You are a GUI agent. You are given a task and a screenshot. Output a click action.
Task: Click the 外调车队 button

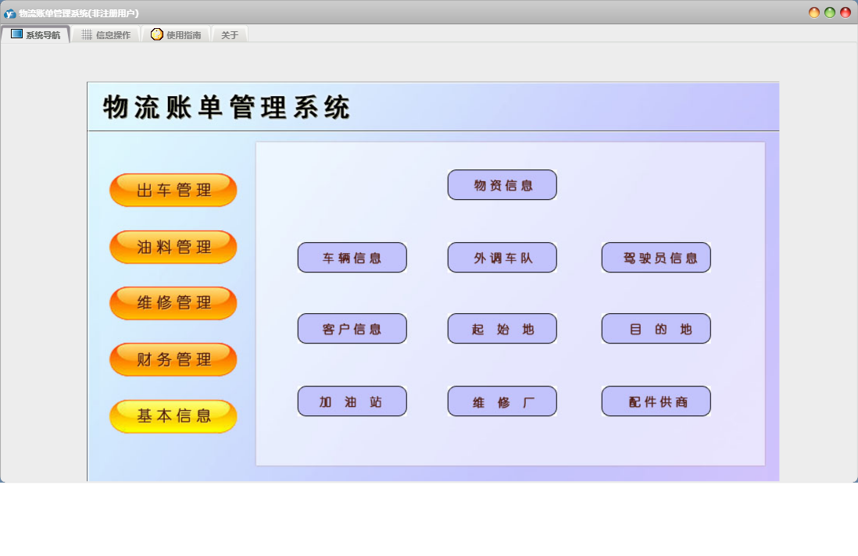(x=502, y=258)
